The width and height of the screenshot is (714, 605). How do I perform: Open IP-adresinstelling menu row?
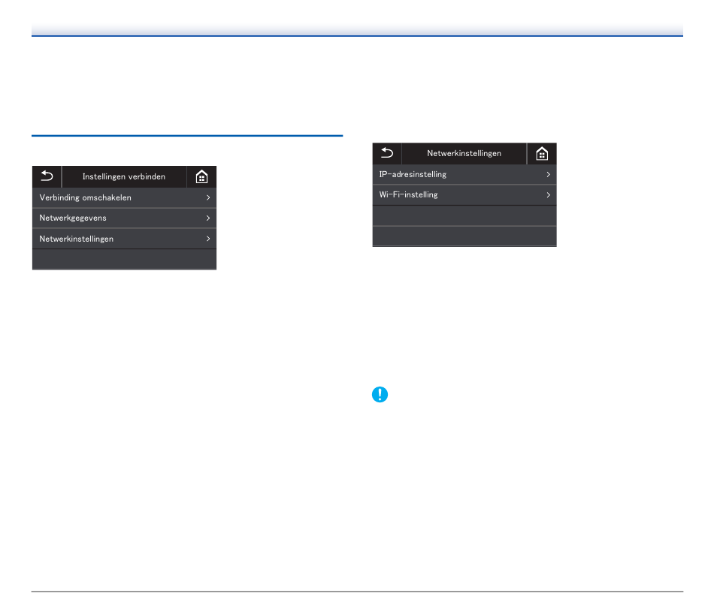464,174
